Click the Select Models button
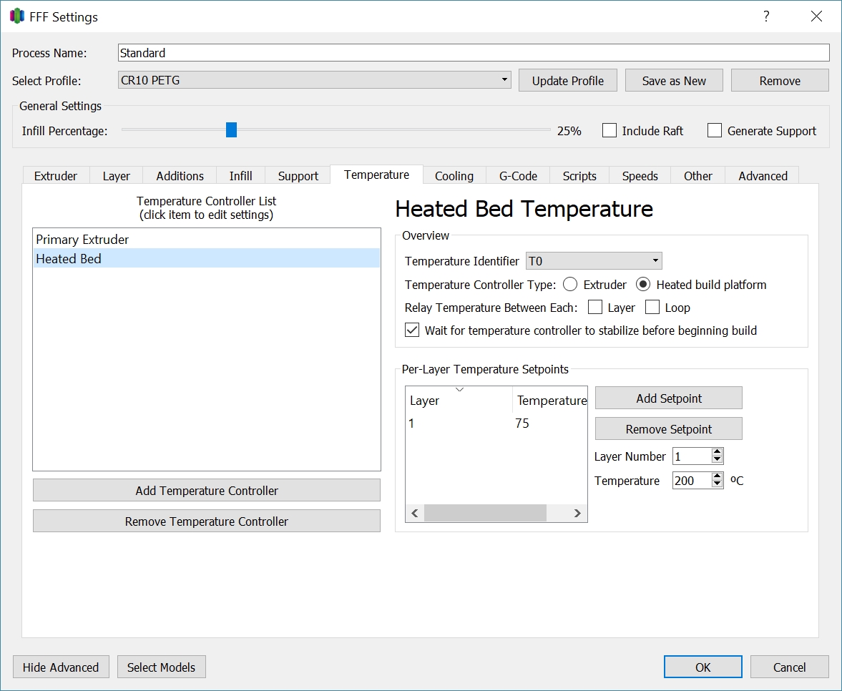 click(x=161, y=667)
